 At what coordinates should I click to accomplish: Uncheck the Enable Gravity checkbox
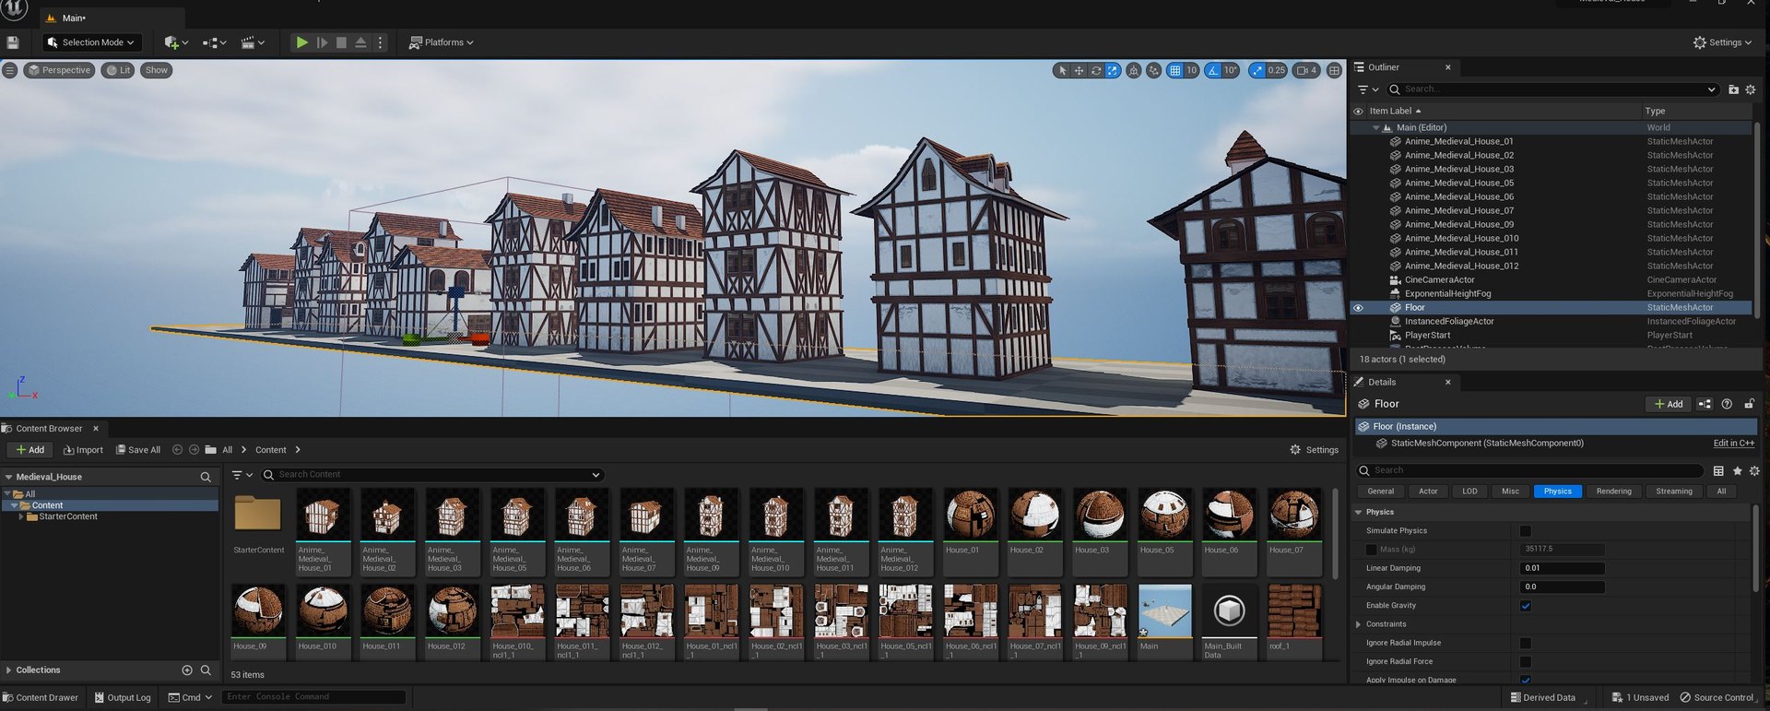pyautogui.click(x=1526, y=606)
